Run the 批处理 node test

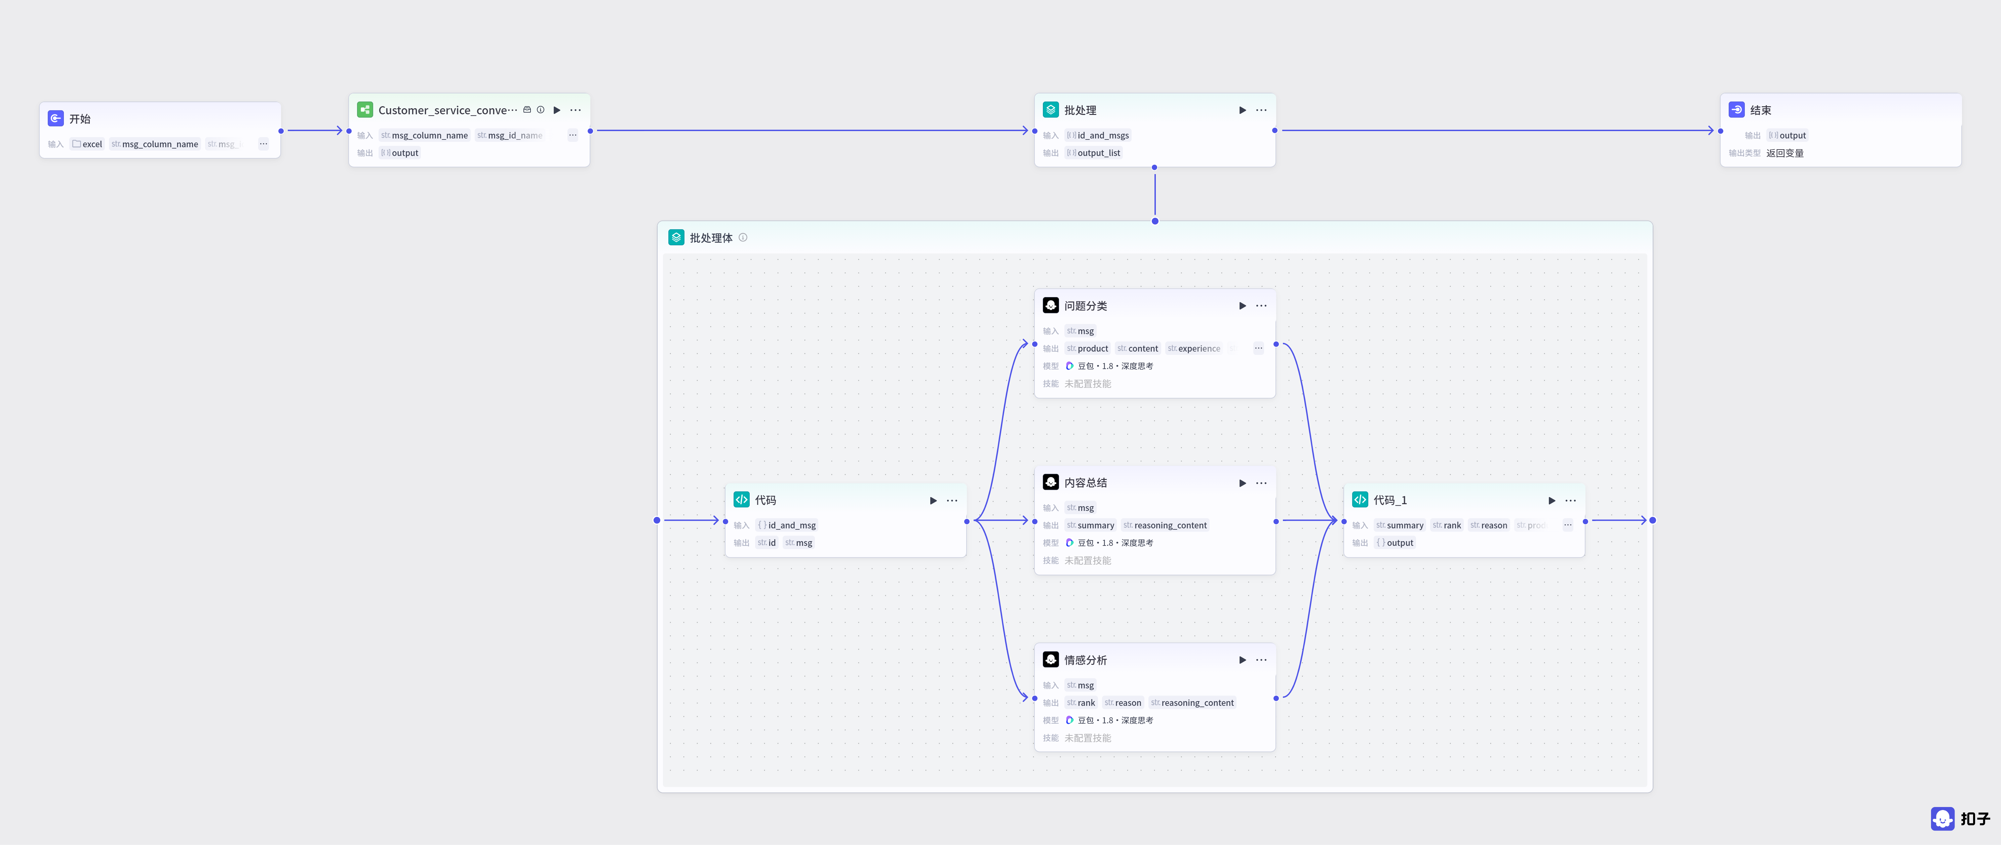1243,110
